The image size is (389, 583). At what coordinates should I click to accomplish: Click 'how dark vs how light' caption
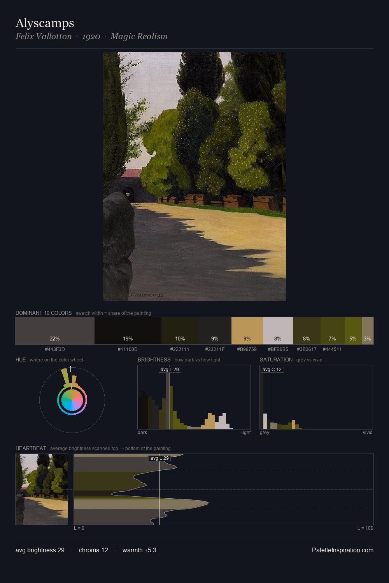click(x=197, y=360)
